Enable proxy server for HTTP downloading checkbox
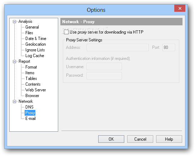195x156 pixels. click(66, 32)
